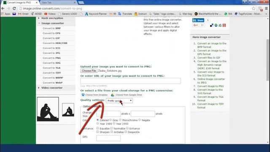Click the large thinking man thumbnail
The image size is (270, 152).
pos(48,109)
